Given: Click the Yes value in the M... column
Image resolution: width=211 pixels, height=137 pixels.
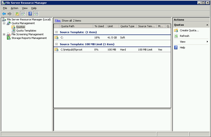Looking at the screenshot, I should (x=160, y=50).
